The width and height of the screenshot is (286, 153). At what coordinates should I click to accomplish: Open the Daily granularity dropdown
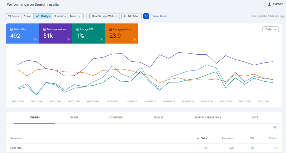point(270,29)
